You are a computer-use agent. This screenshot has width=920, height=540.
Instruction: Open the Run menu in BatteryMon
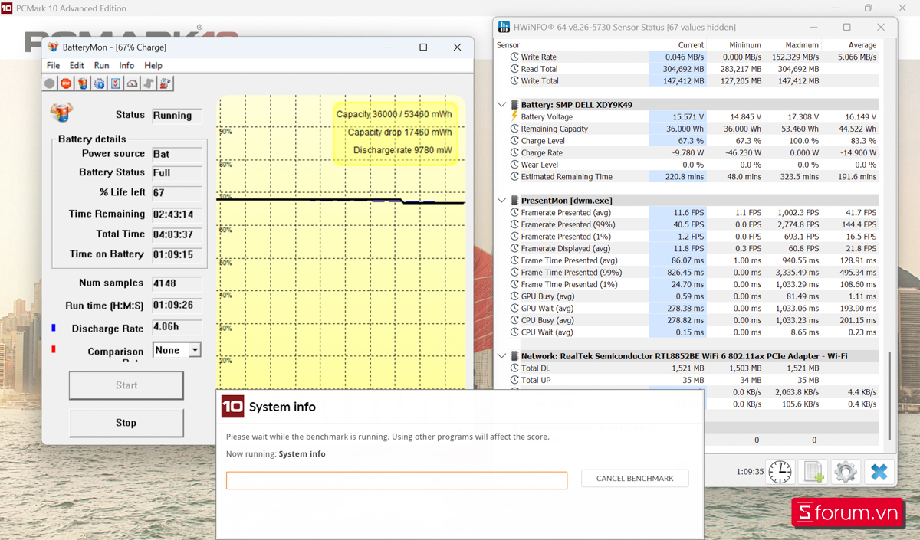pos(101,66)
